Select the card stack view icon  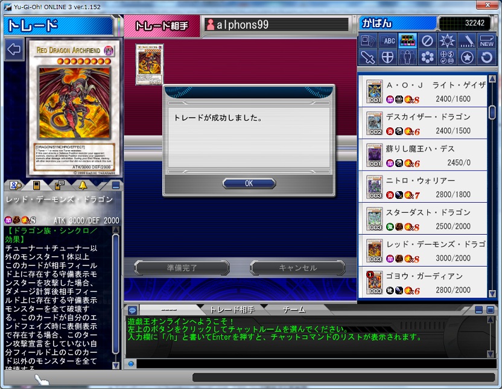[x=368, y=40]
